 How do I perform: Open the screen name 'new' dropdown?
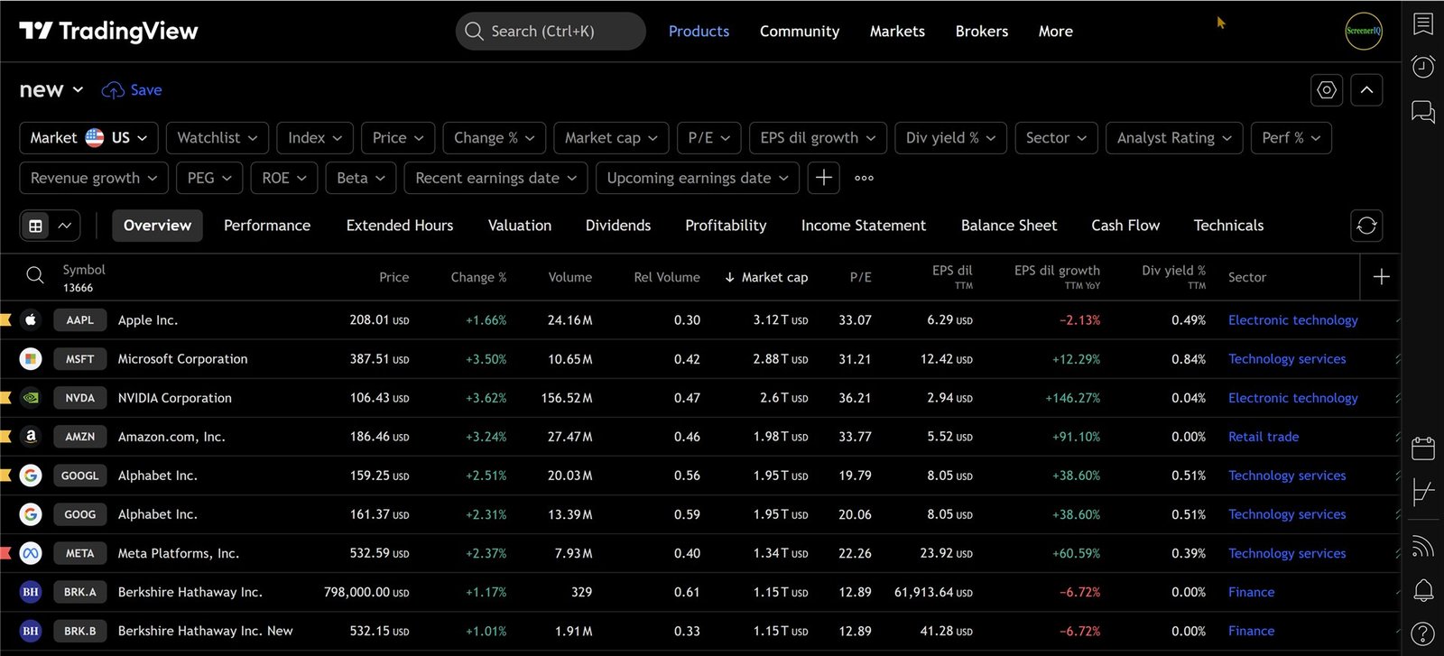coord(51,90)
